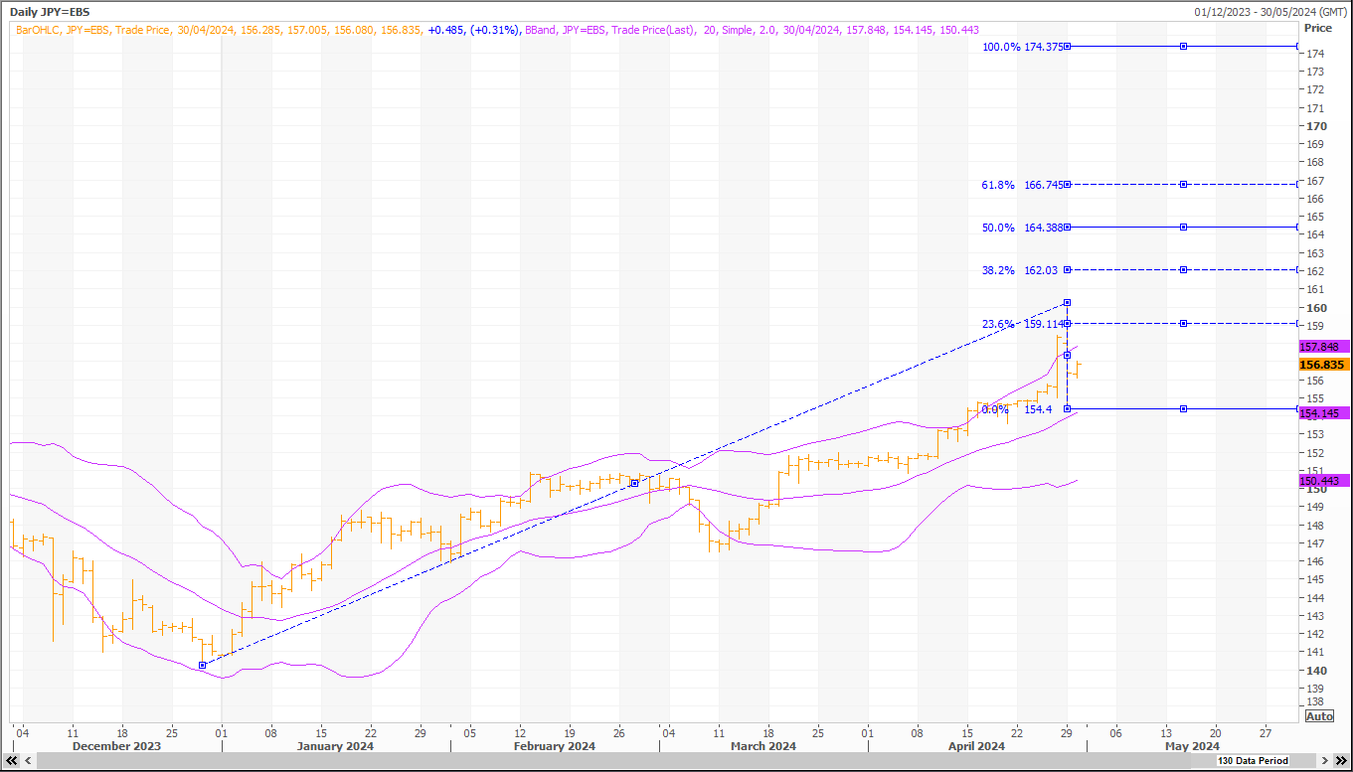
Task: Select the trendline start handle near December low
Action: pyautogui.click(x=203, y=665)
